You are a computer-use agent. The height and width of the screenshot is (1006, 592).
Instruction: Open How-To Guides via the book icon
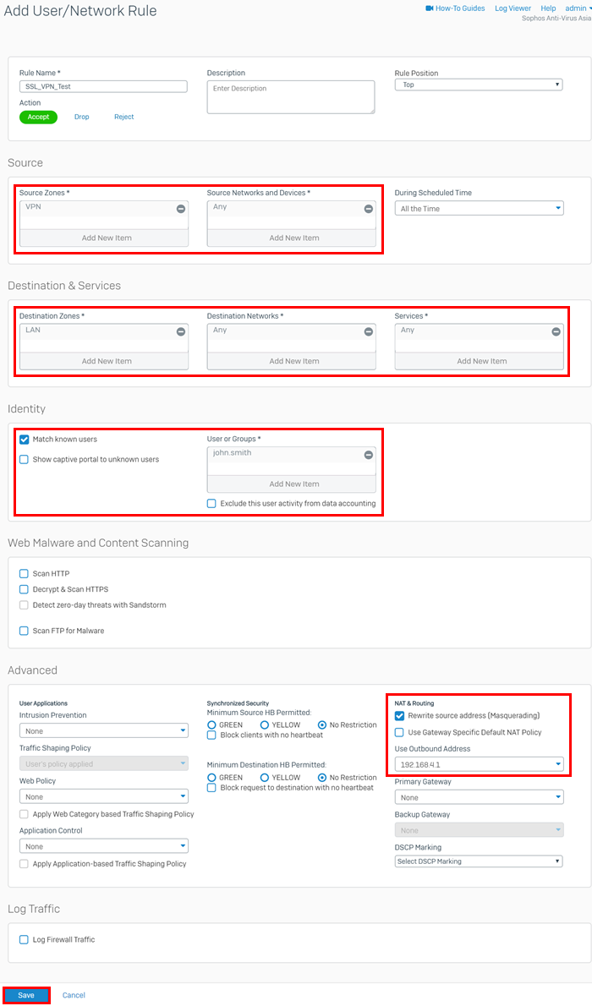[x=430, y=8]
